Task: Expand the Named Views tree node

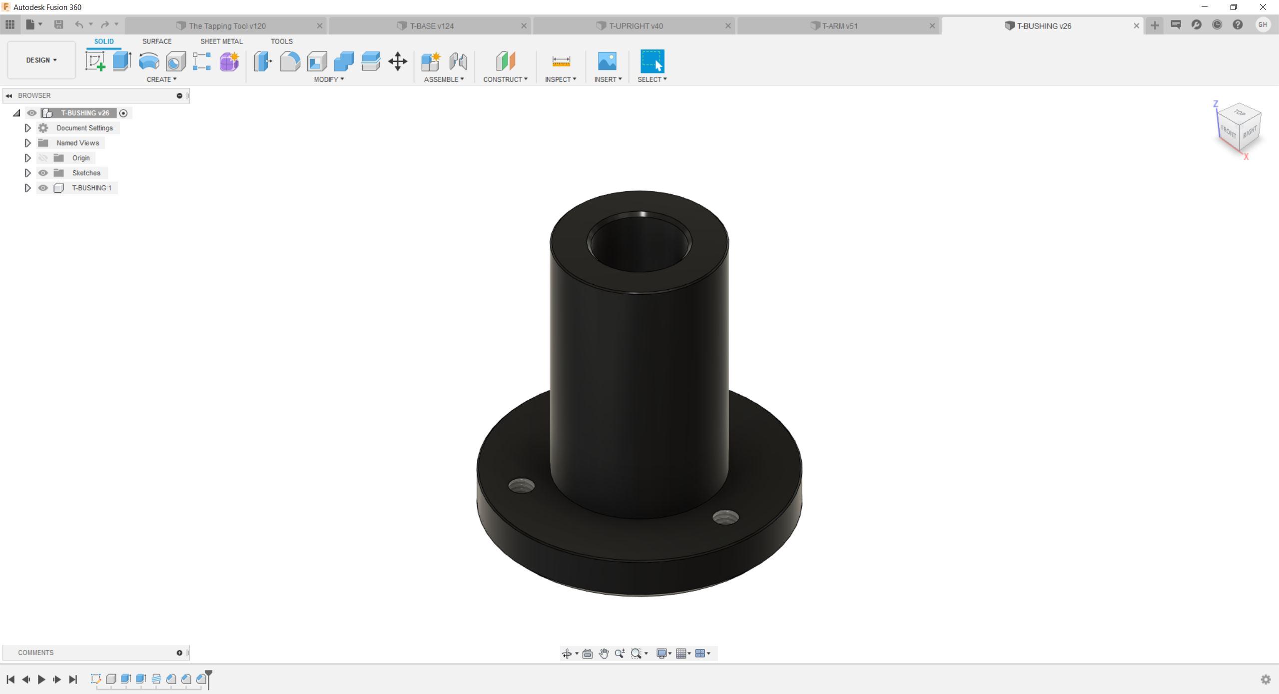Action: [27, 143]
